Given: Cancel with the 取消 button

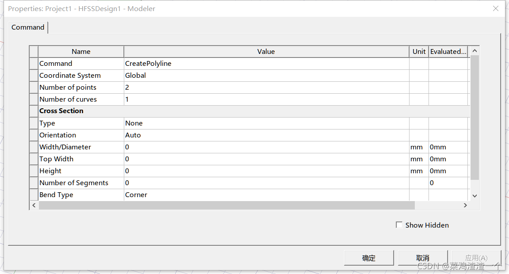Looking at the screenshot, I should coord(423,258).
